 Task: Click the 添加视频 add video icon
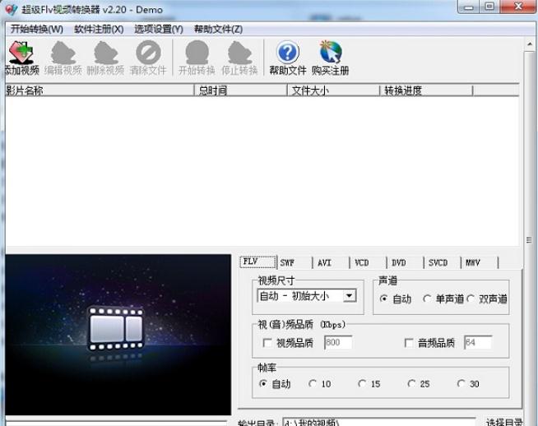[21, 53]
